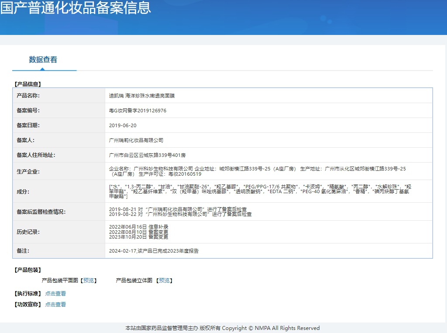
Task: Click history entry 2023年10月20日 备案变更
Action: 138,237
